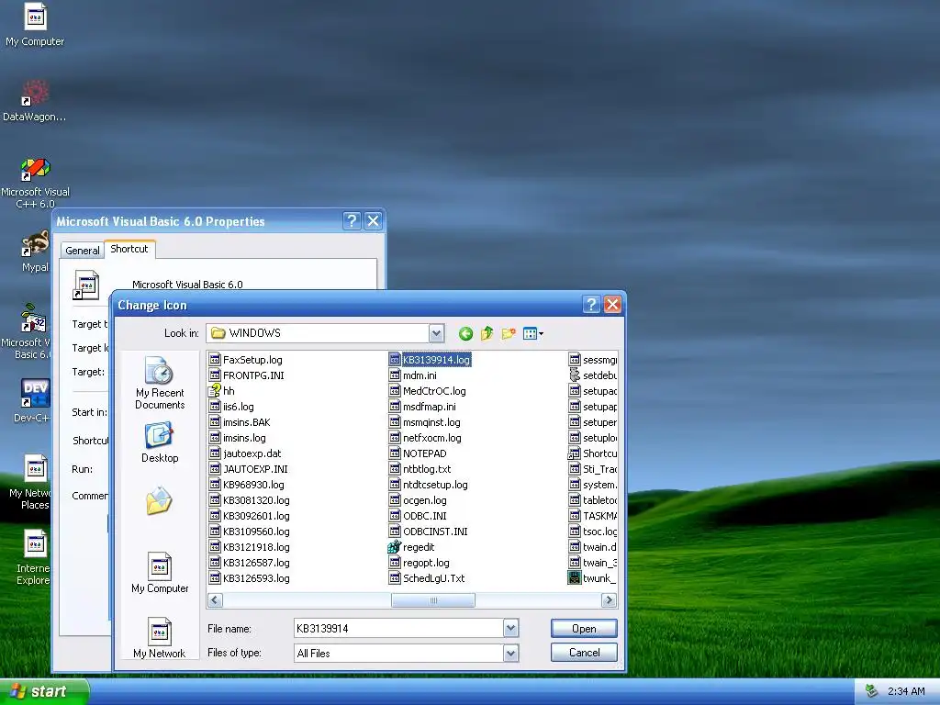Click the help button in Change Icon dialog

(x=591, y=305)
